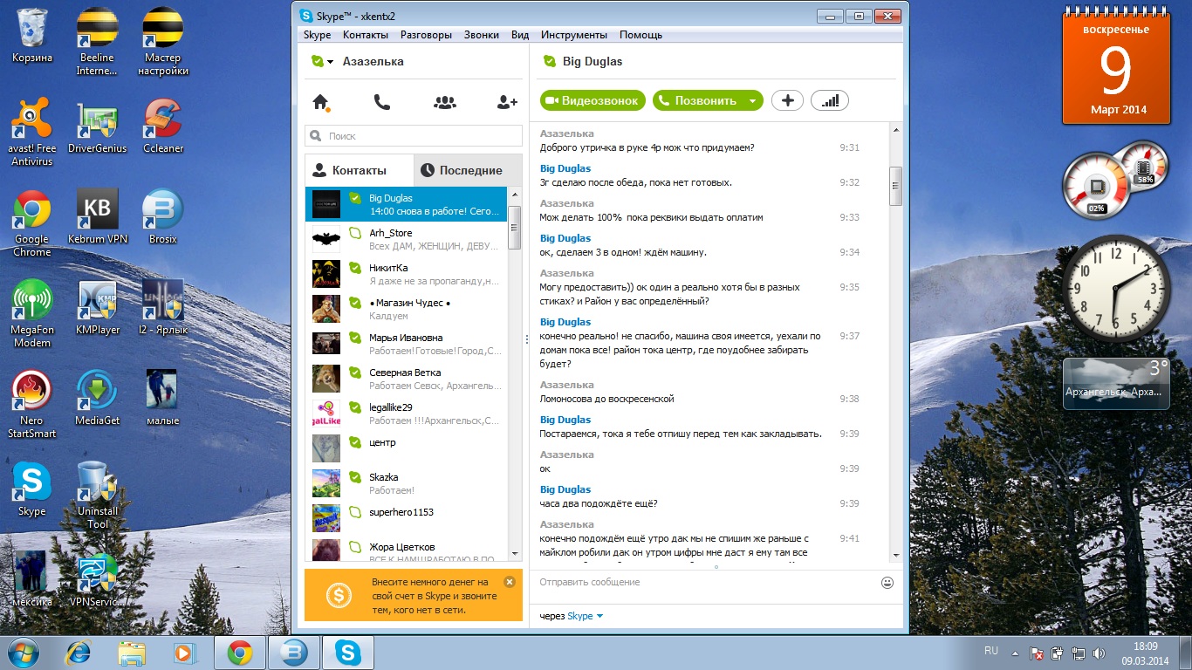Check call quality signal bars button

click(830, 100)
